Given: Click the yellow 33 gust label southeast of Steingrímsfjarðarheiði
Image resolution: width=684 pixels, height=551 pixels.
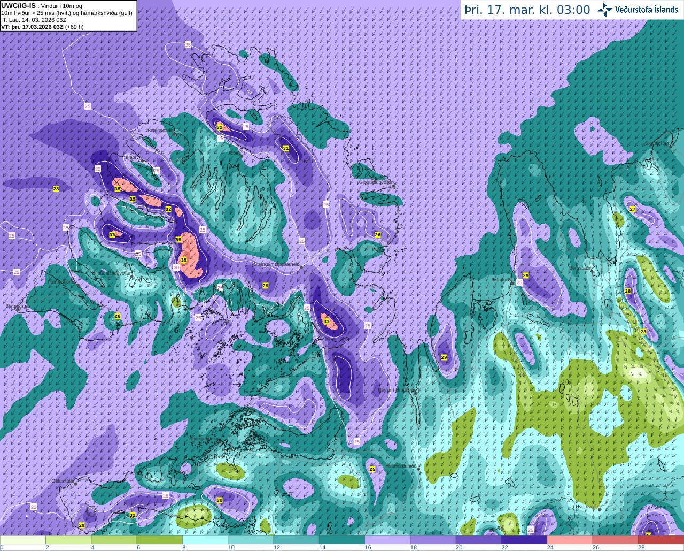Looking at the screenshot, I should 326,322.
